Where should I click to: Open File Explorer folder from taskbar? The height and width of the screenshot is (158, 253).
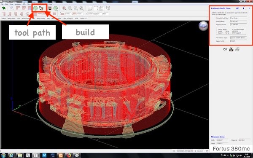(x=20, y=155)
